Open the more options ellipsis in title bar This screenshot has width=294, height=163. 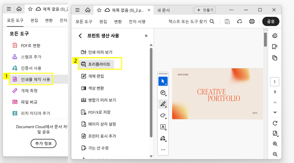[231, 10]
